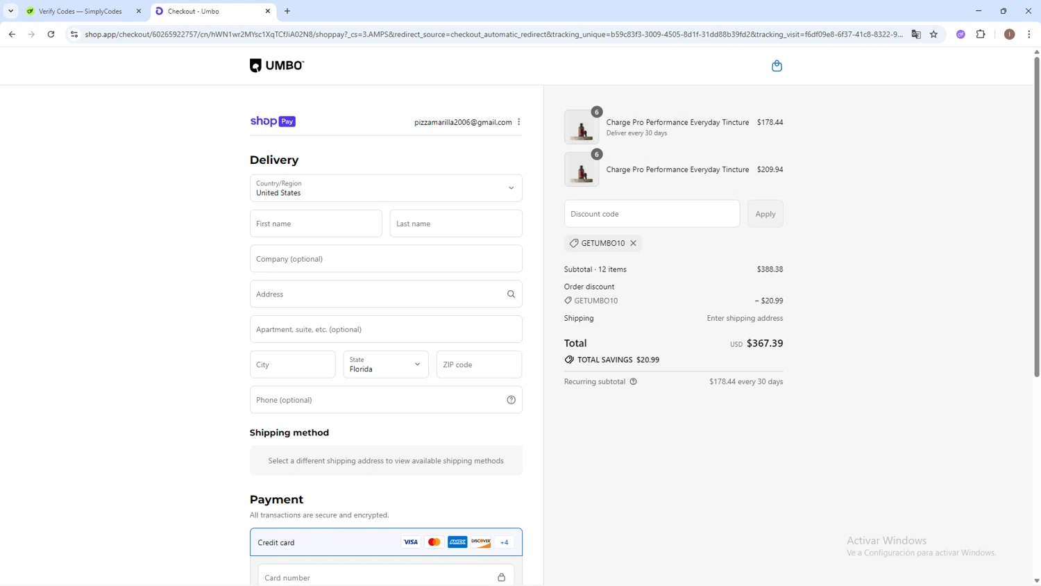Focus the Card number field

(x=386, y=576)
